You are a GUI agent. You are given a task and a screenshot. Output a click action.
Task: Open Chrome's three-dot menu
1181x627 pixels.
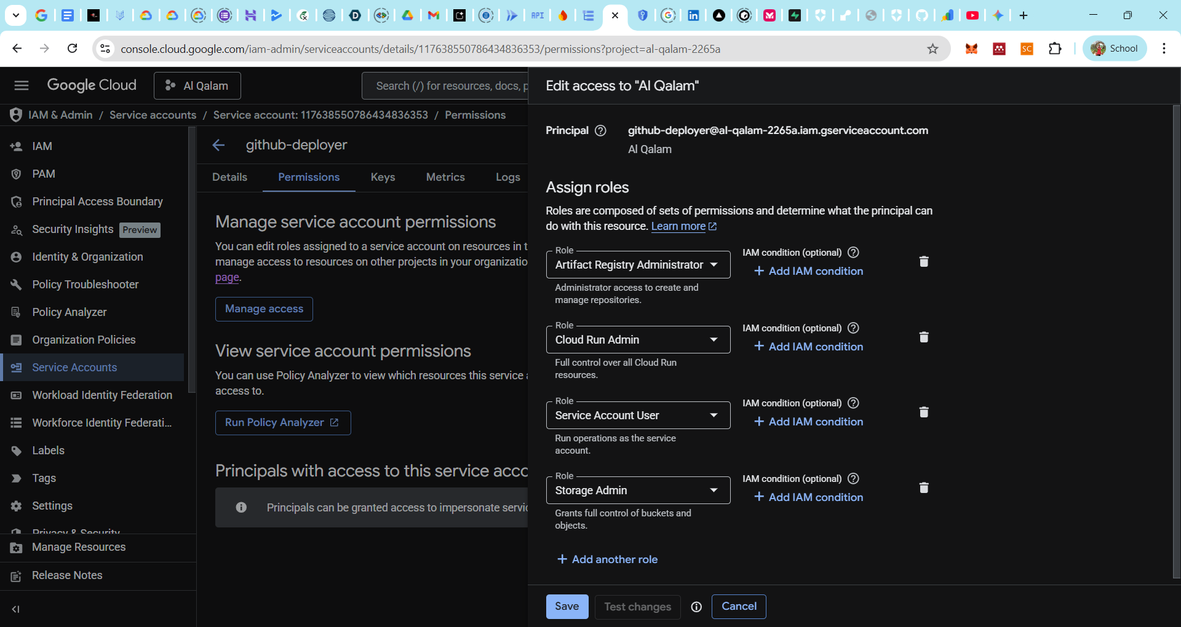coord(1164,49)
